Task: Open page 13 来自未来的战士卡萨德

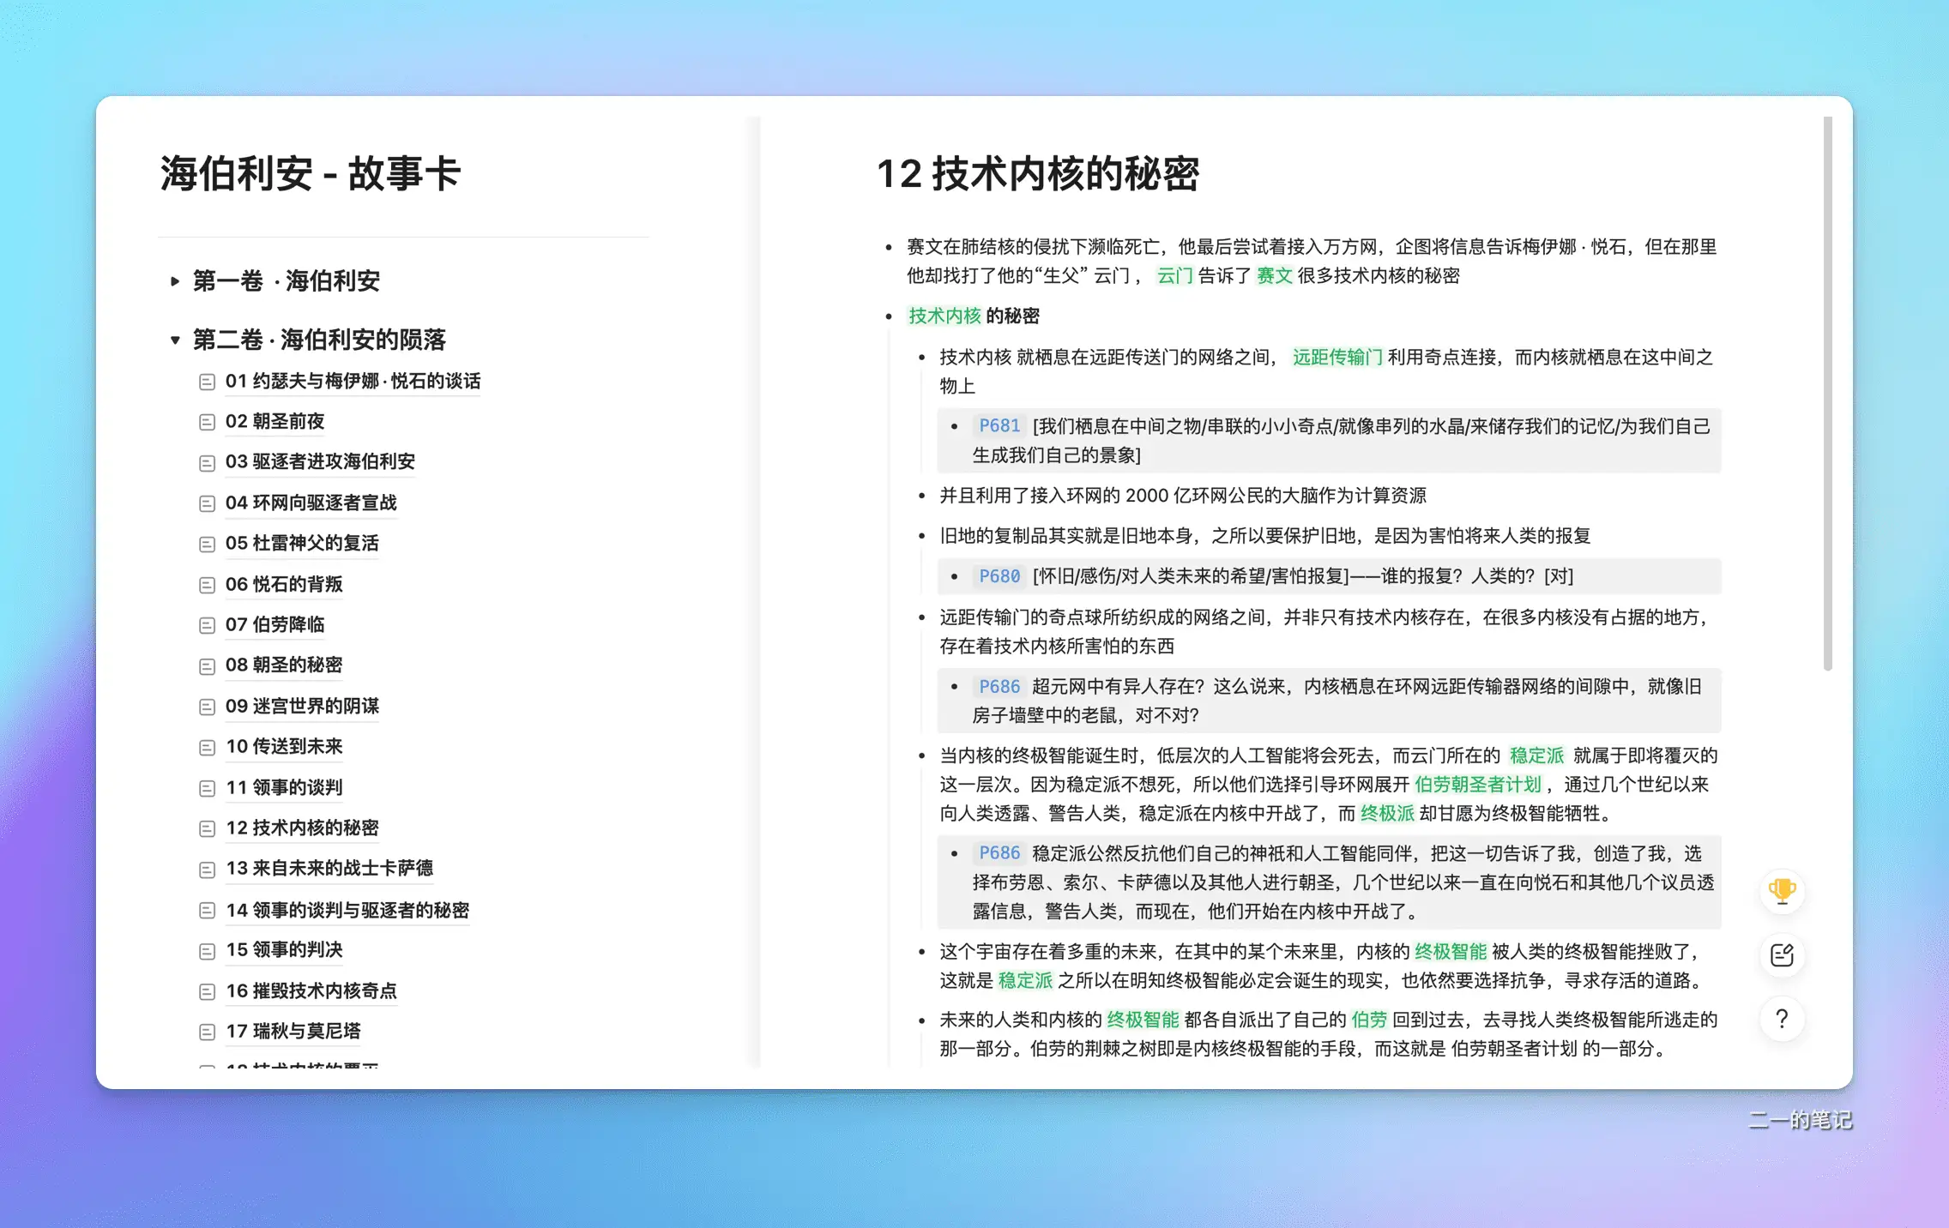Action: point(329,868)
